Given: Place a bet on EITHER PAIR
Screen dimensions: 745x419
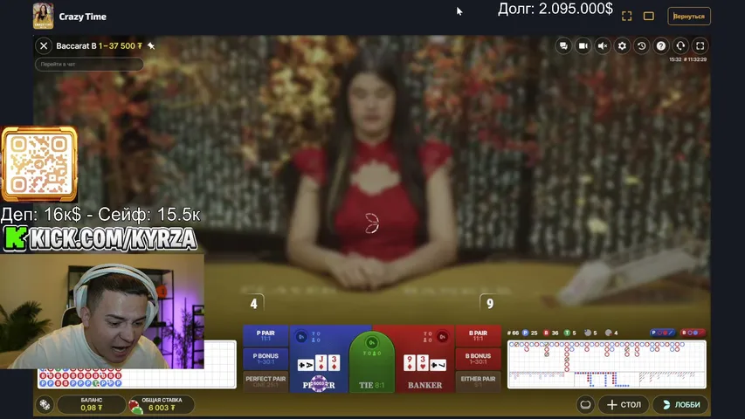Looking at the screenshot, I should pos(478,381).
